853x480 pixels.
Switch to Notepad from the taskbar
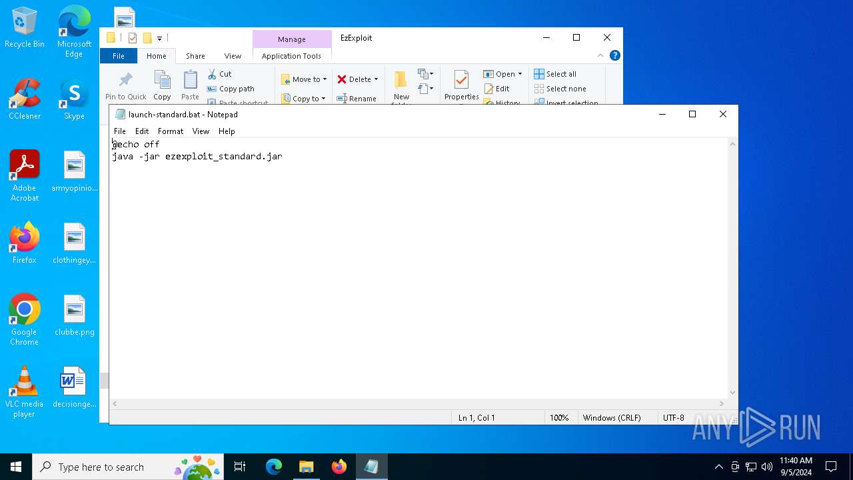click(371, 467)
